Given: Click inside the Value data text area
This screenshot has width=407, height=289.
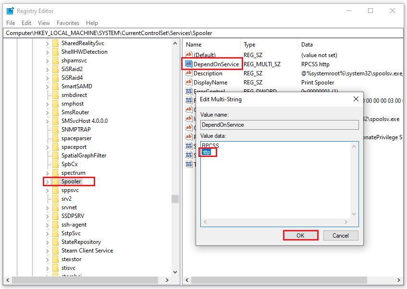Looking at the screenshot, I should click(x=276, y=181).
